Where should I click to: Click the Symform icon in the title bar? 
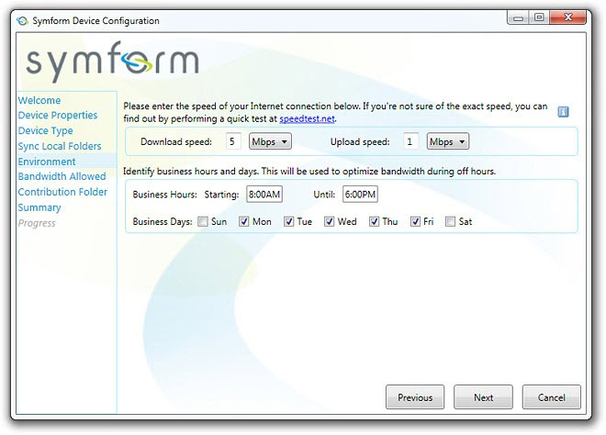click(22, 21)
